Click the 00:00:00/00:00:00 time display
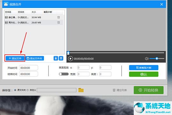This screenshot has width=172, height=115. pos(84,59)
